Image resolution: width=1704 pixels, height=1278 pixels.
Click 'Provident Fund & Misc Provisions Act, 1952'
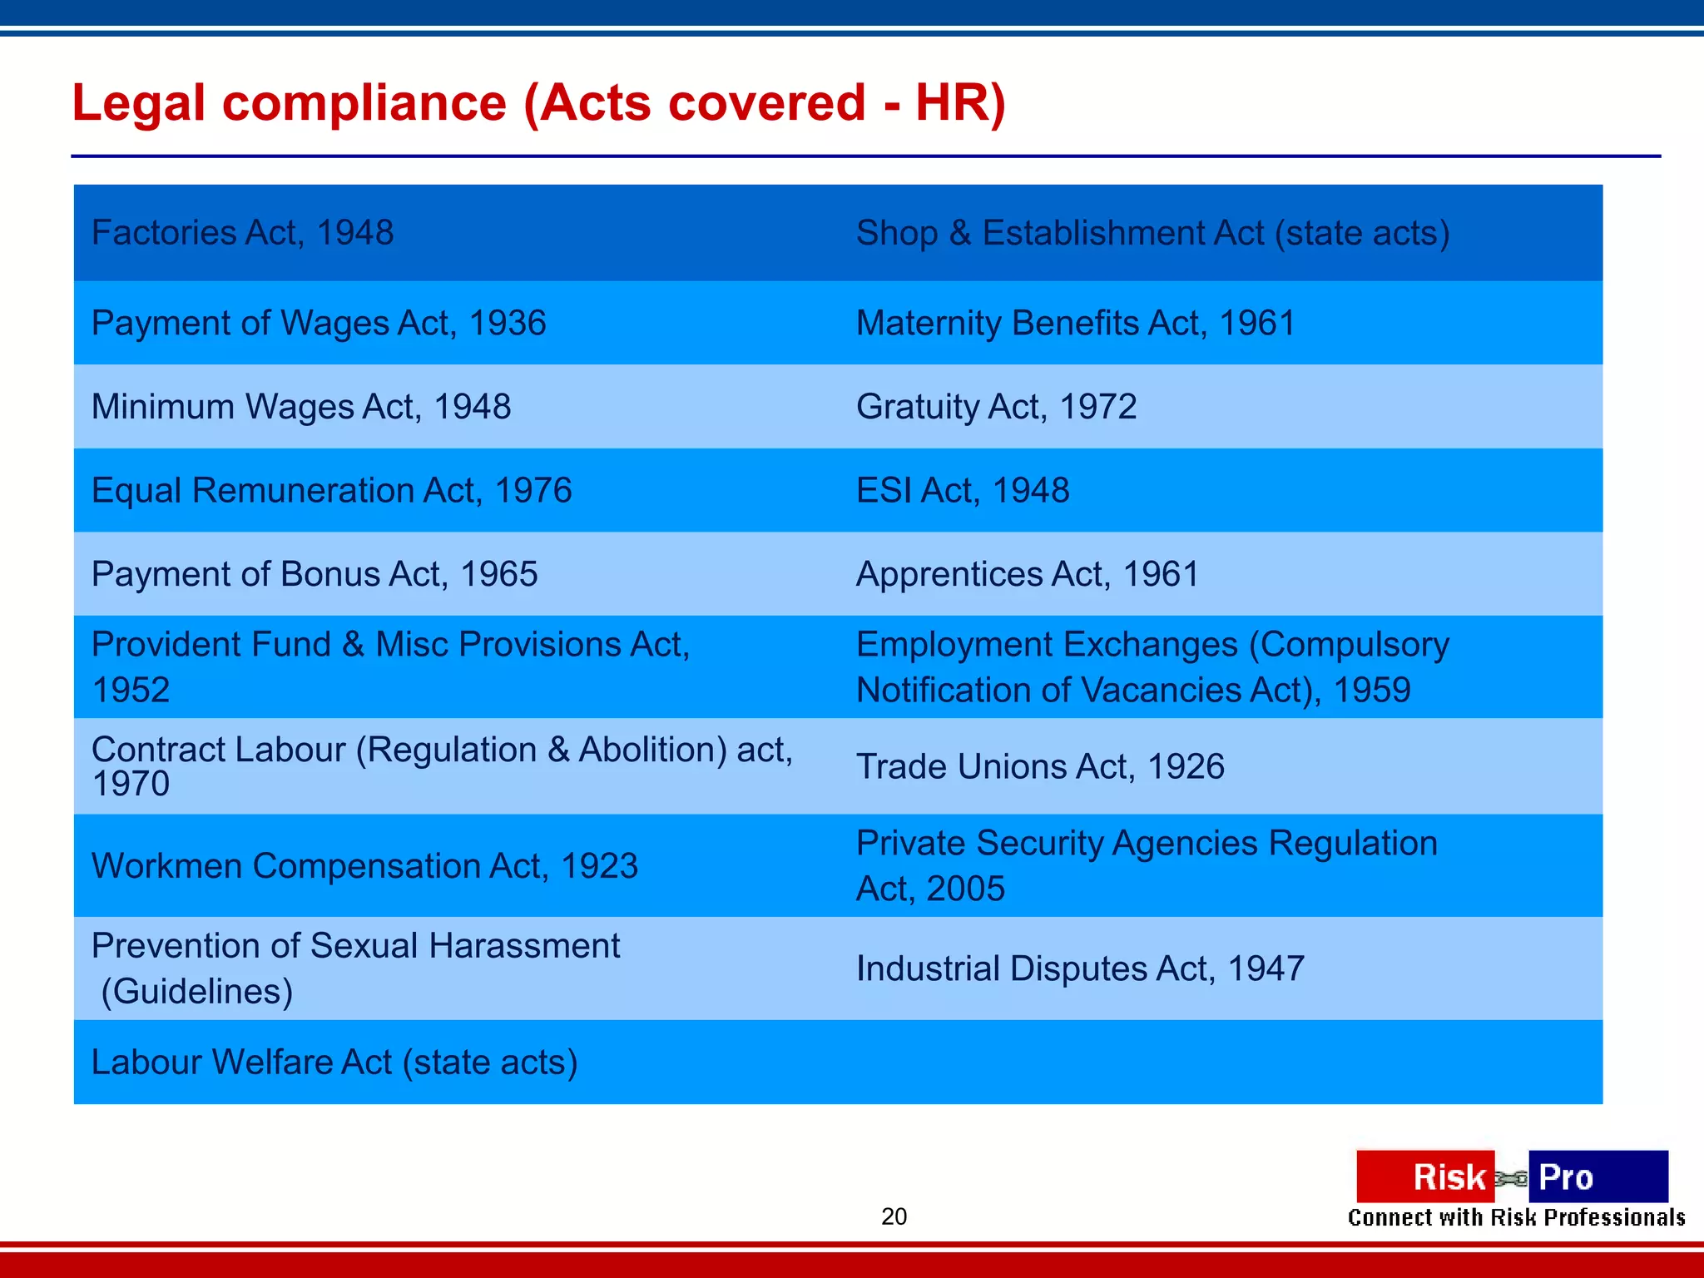point(391,666)
